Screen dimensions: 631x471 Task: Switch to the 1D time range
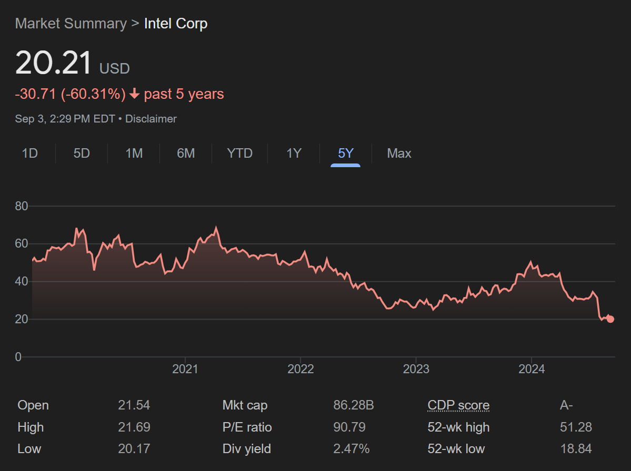click(x=29, y=153)
